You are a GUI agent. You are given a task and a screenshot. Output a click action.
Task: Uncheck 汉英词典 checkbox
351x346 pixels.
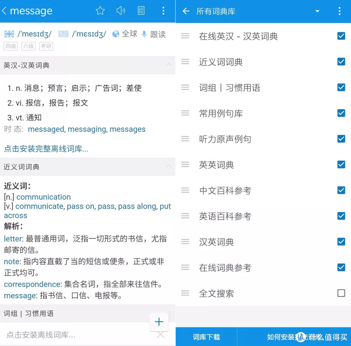coord(341,242)
